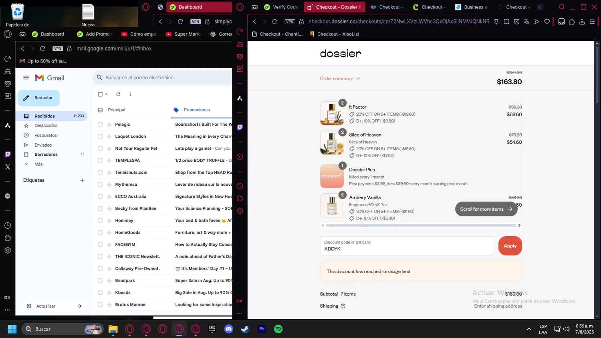The image size is (601, 338).
Task: Open settings gear in left Opera sidebar
Action: tap(8, 250)
